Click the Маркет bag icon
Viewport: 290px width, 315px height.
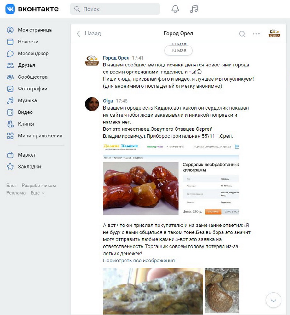[10, 155]
